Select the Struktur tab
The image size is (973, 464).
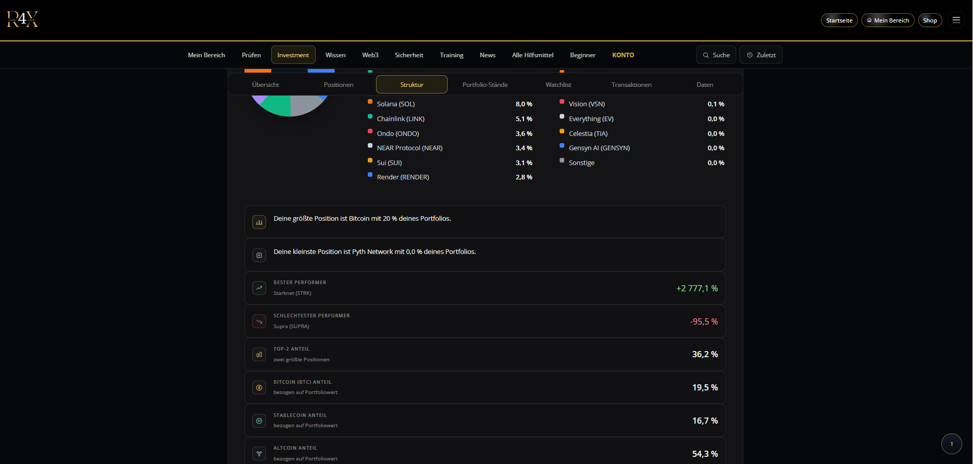pyautogui.click(x=412, y=84)
